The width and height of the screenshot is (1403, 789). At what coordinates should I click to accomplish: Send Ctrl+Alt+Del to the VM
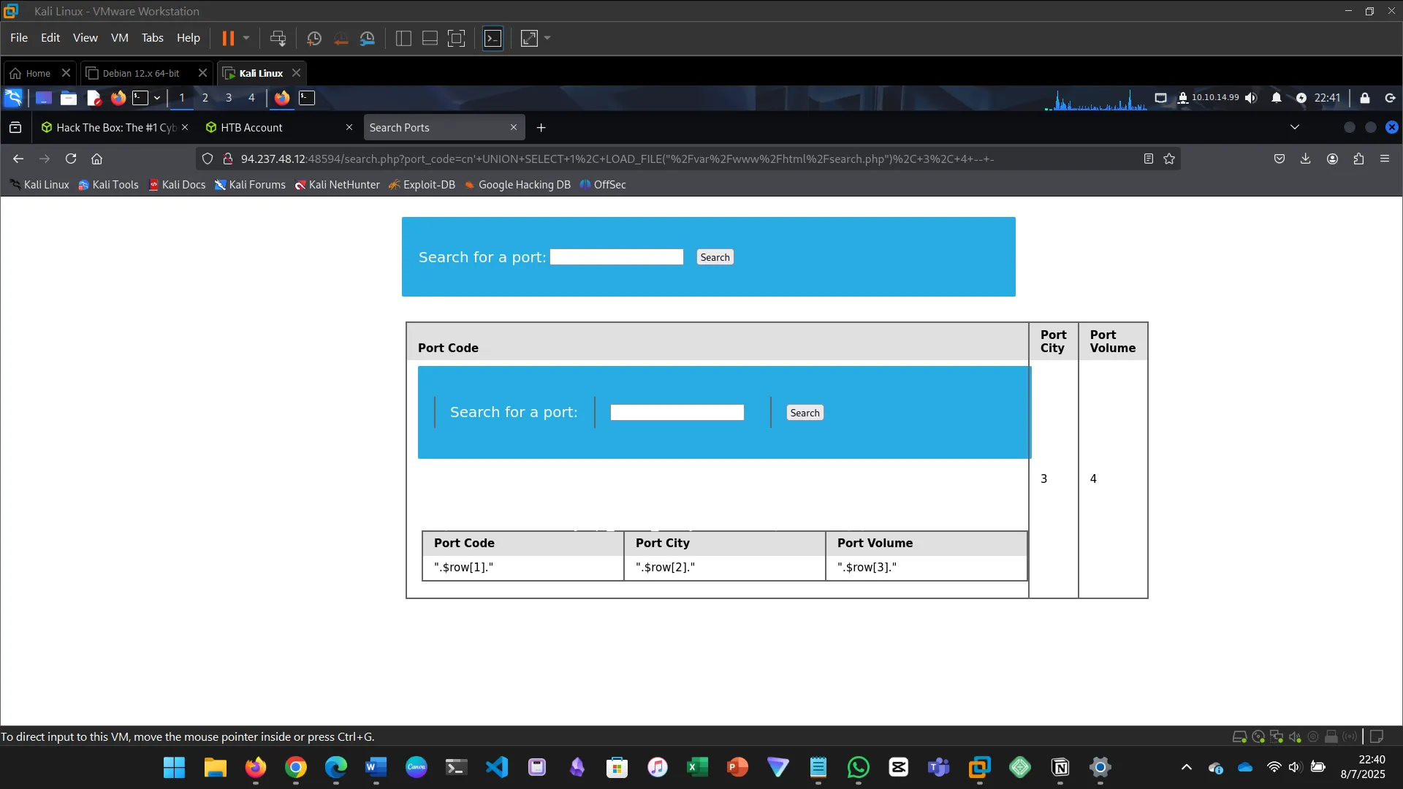click(x=278, y=38)
